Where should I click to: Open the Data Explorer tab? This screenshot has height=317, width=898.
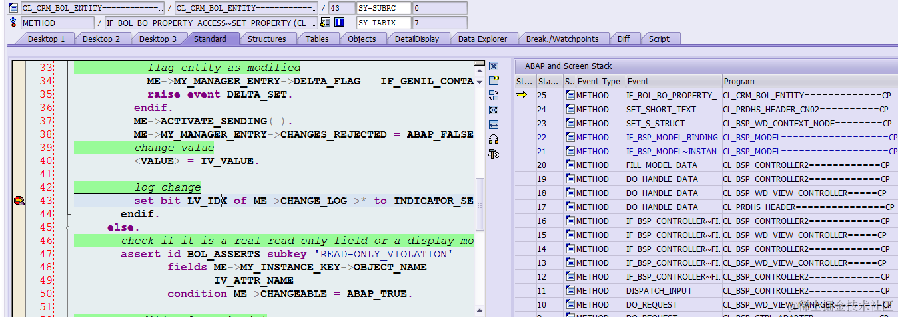click(x=482, y=39)
